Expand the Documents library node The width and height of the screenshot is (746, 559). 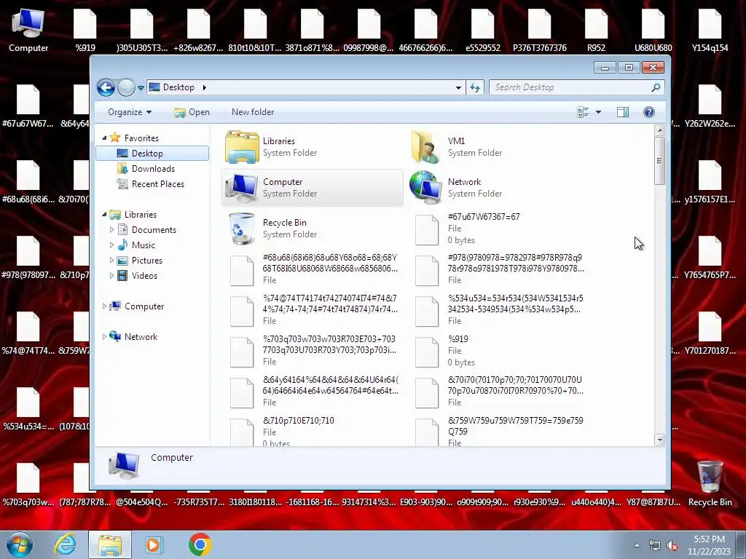pyautogui.click(x=111, y=230)
